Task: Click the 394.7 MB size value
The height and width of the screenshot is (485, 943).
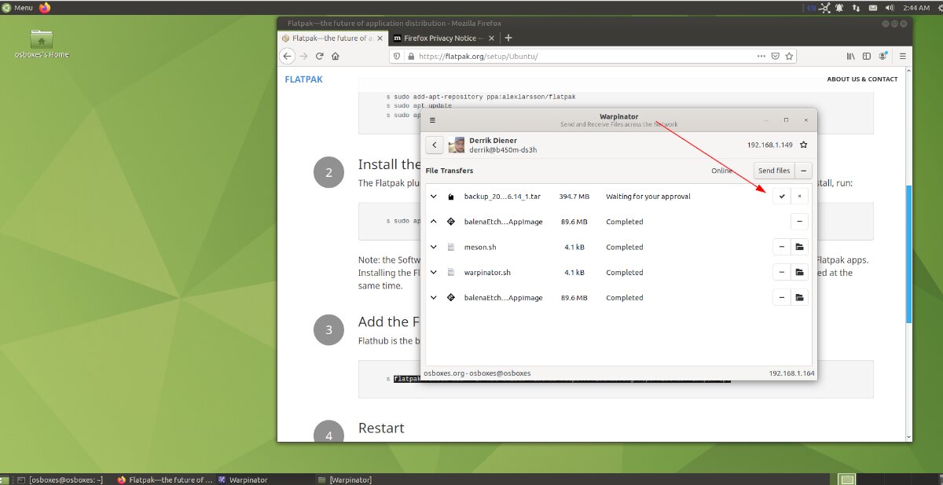Action: (574, 197)
